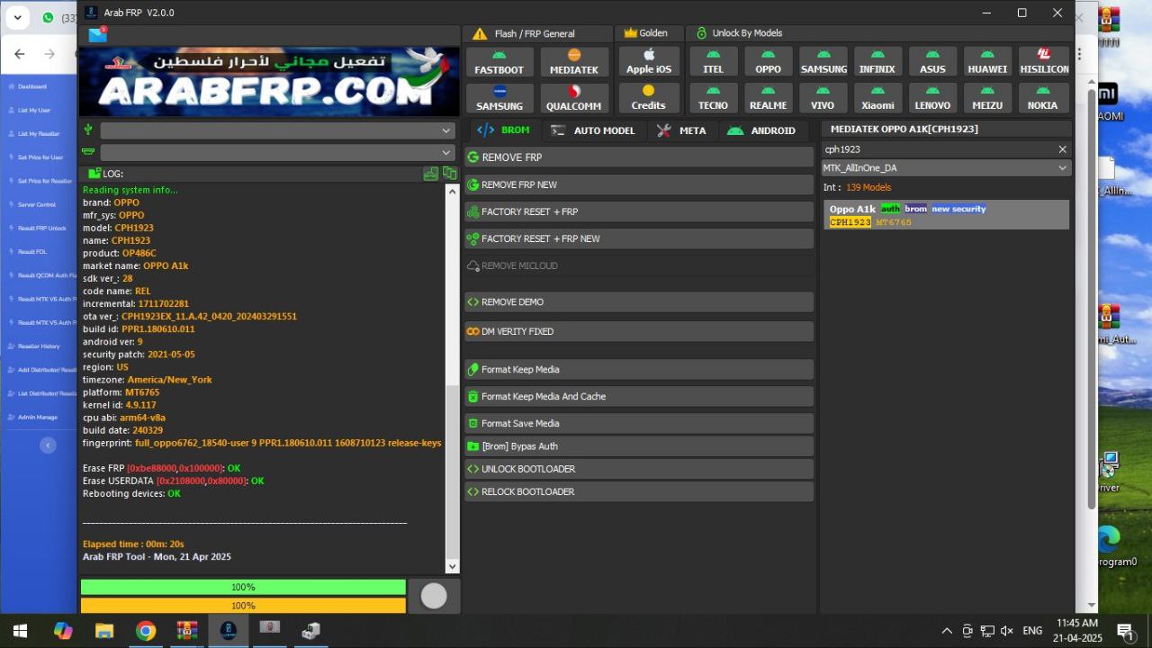Run FACTORY RESET + FRP
Image resolution: width=1152 pixels, height=648 pixels.
639,211
